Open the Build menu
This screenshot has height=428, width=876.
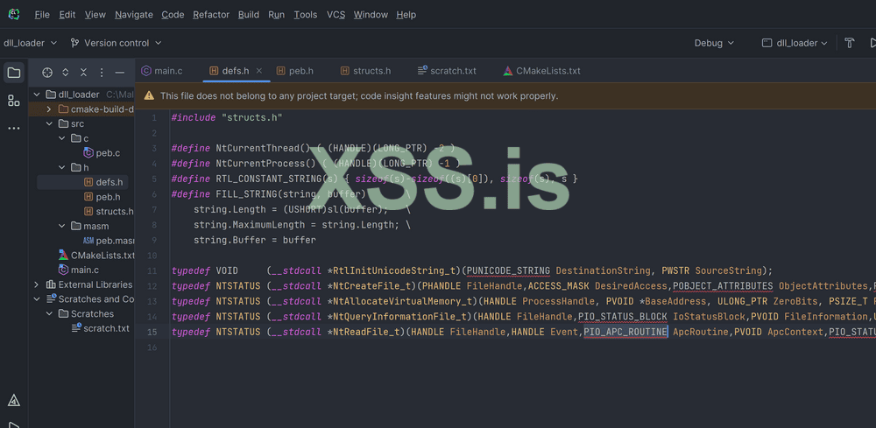pos(249,15)
